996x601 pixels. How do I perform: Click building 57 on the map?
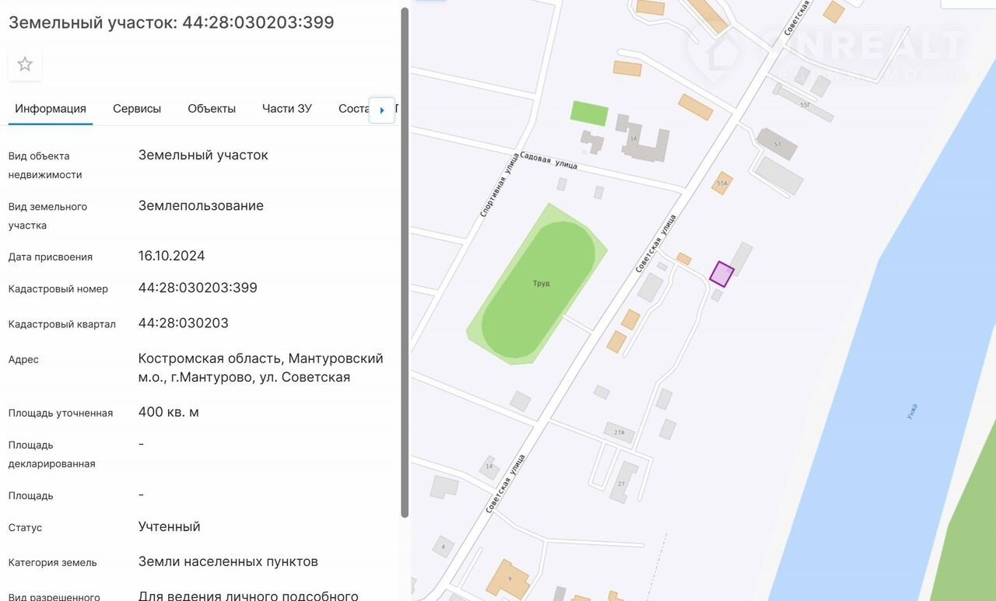(776, 144)
